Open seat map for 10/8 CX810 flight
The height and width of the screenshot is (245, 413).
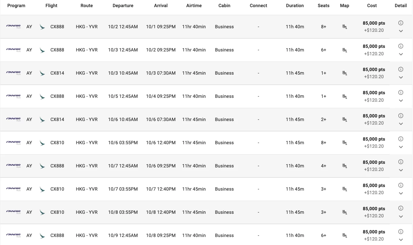[x=344, y=212]
